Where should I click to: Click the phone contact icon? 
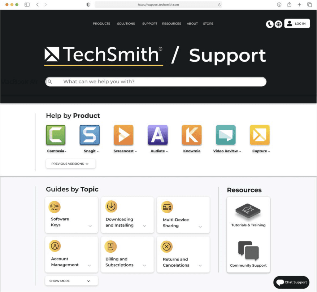270,24
